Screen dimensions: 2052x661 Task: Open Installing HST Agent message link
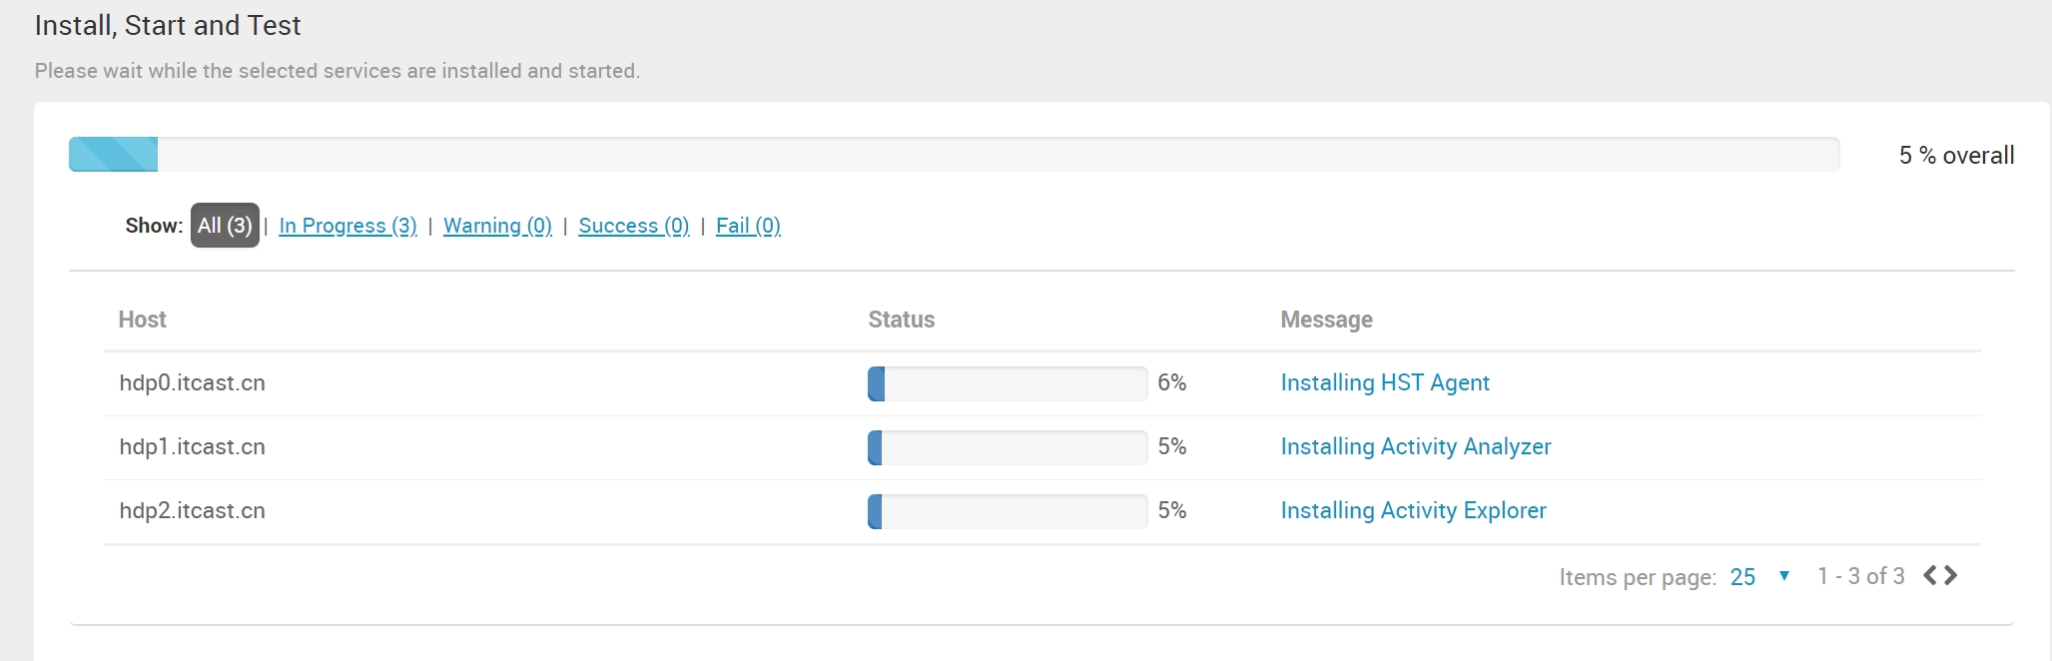click(x=1385, y=382)
